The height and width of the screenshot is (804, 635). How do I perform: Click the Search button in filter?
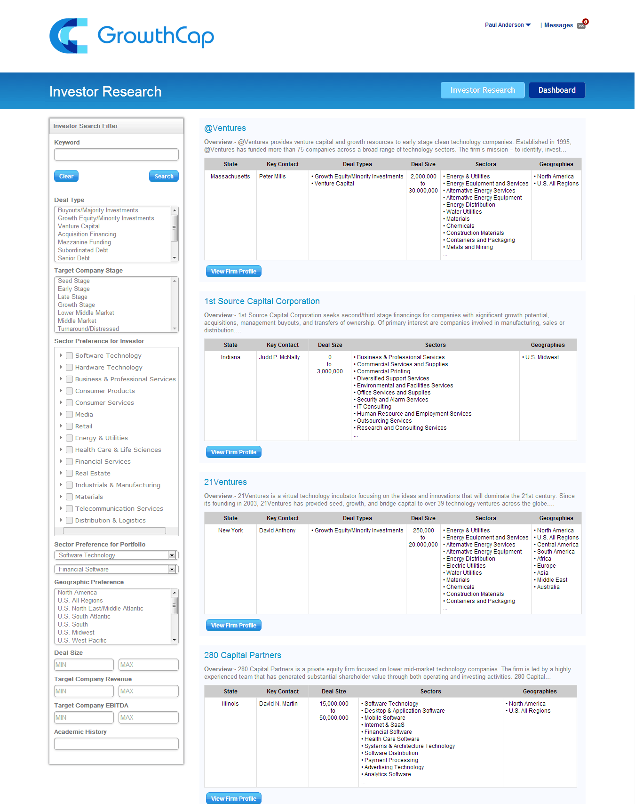(164, 177)
